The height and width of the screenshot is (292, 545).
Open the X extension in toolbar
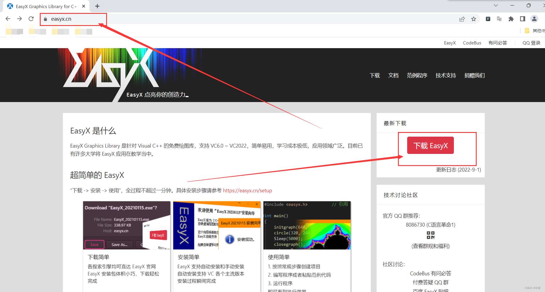488,19
